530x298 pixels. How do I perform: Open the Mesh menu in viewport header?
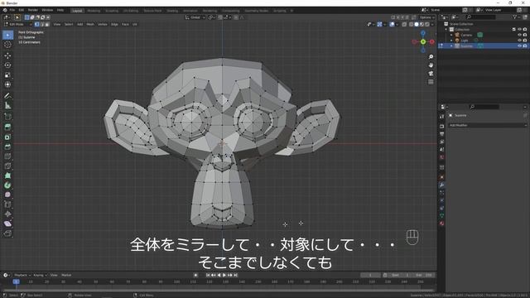[90, 24]
